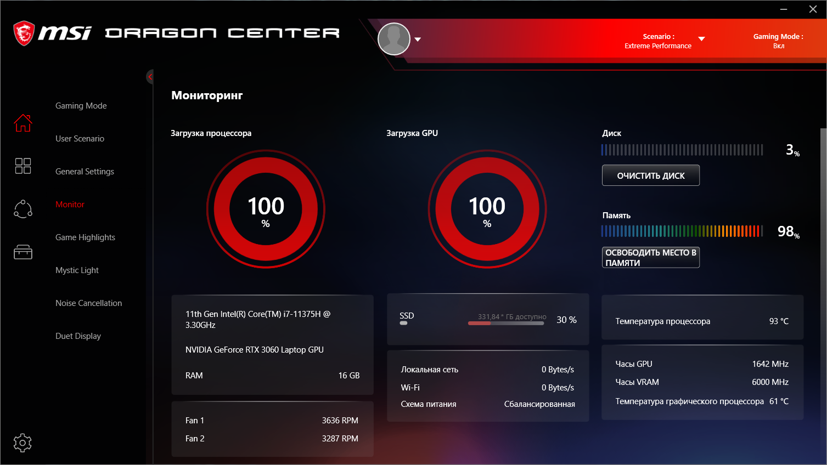Open the settings gear icon
827x465 pixels.
click(22, 443)
